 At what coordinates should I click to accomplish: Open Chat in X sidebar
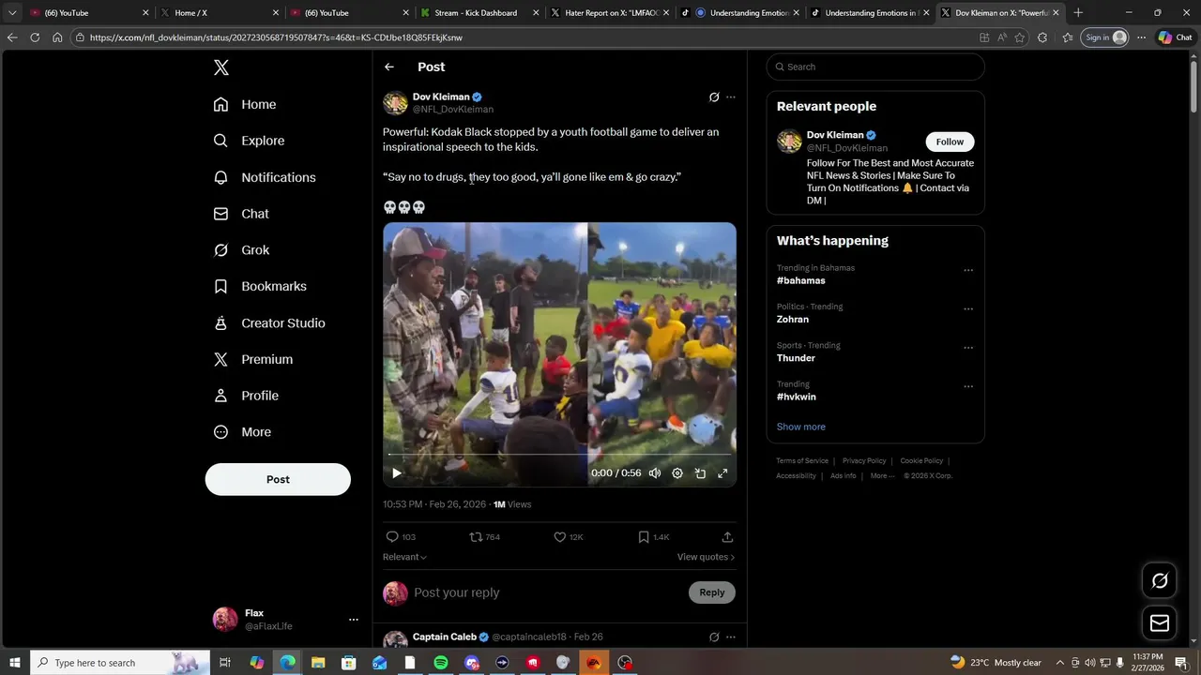point(241,214)
